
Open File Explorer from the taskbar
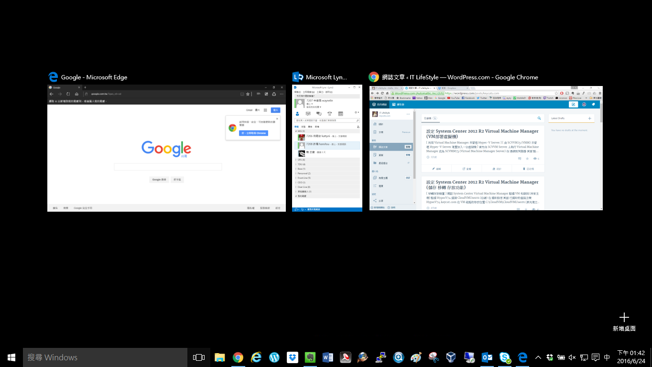click(220, 357)
